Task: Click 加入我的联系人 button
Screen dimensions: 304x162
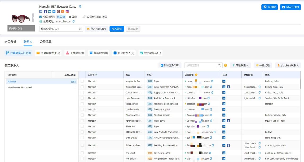Action: coord(288,65)
